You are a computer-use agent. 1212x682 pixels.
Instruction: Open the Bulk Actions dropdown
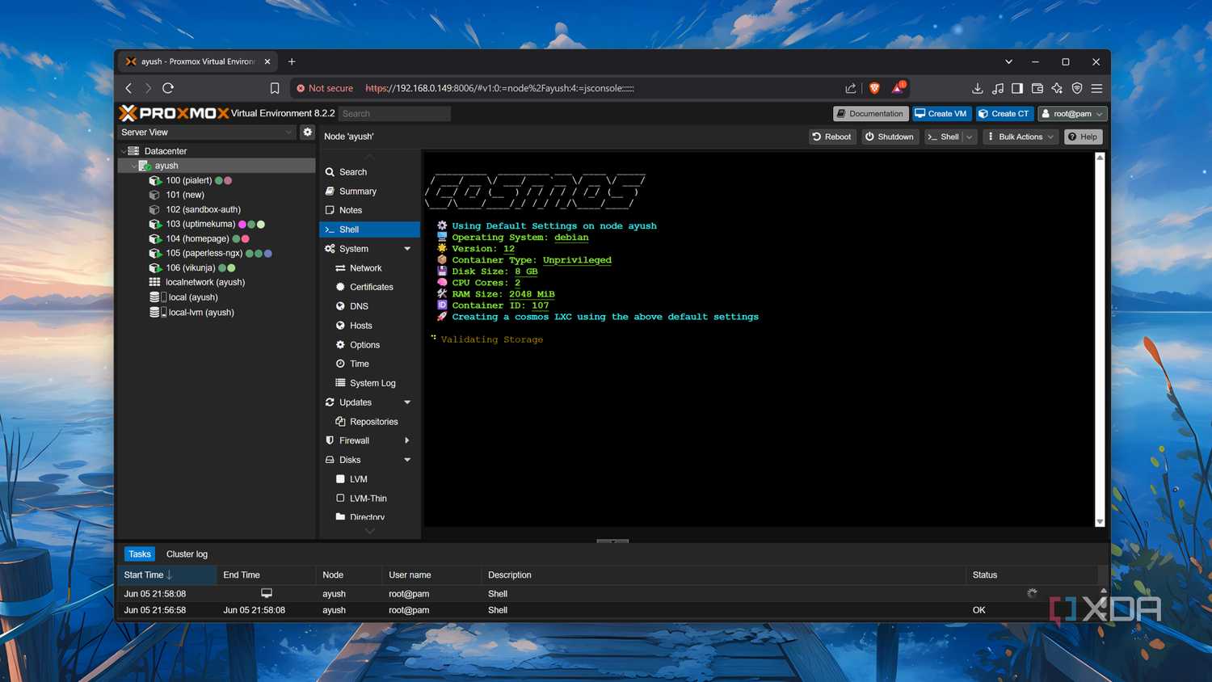[1021, 137]
